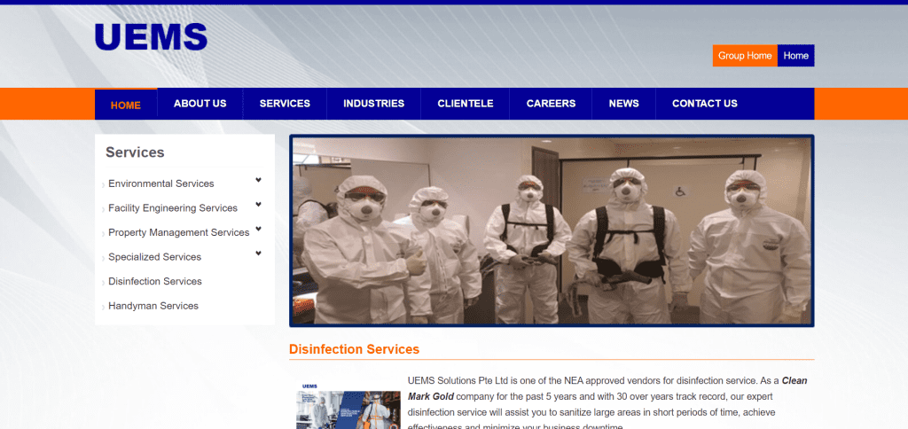Image resolution: width=908 pixels, height=429 pixels.
Task: Go to INDUSTRIES in navigation bar
Action: pyautogui.click(x=373, y=104)
